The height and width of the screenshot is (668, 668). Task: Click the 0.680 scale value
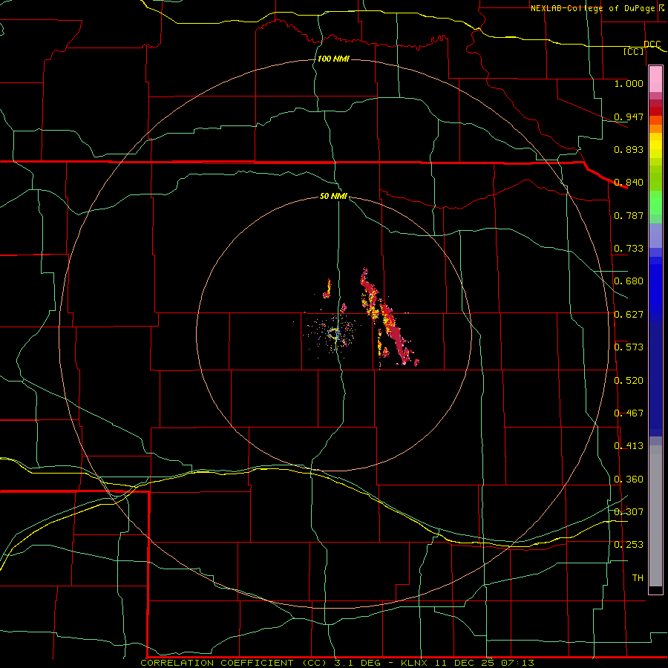click(629, 281)
